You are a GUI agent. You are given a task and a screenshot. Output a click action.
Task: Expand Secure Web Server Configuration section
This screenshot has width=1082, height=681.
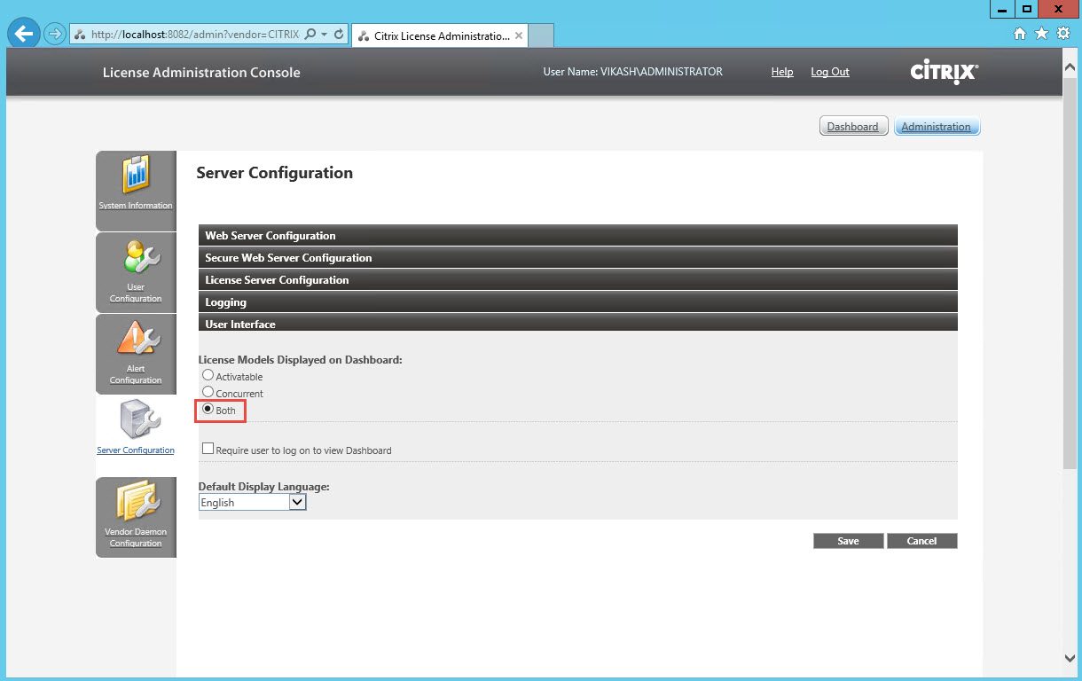(x=578, y=257)
